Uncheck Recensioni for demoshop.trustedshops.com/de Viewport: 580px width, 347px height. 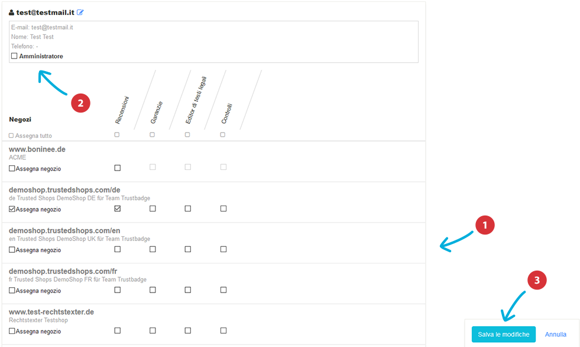118,208
